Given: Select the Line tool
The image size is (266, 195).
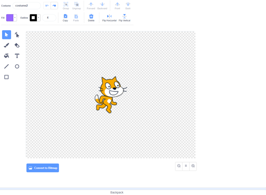Looking at the screenshot, I should [x=7, y=66].
